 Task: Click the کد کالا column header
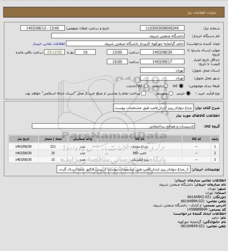click(x=196, y=139)
